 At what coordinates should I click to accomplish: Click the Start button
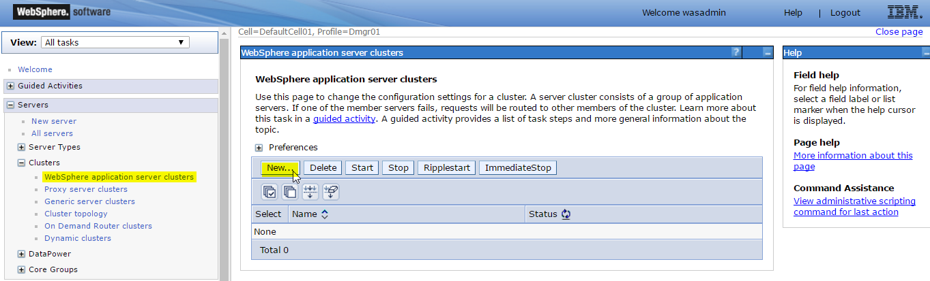coord(362,167)
